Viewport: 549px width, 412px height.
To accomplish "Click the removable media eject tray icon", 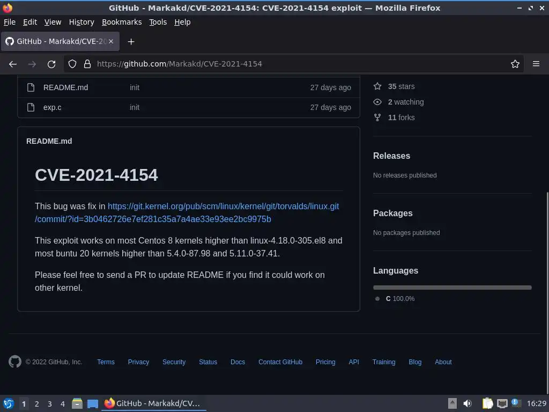I will tap(452, 403).
